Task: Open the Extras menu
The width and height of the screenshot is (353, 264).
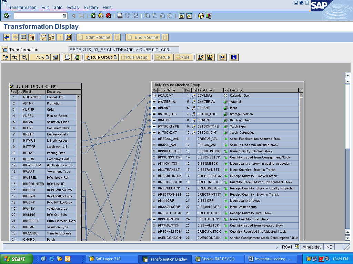Action: [x=73, y=8]
